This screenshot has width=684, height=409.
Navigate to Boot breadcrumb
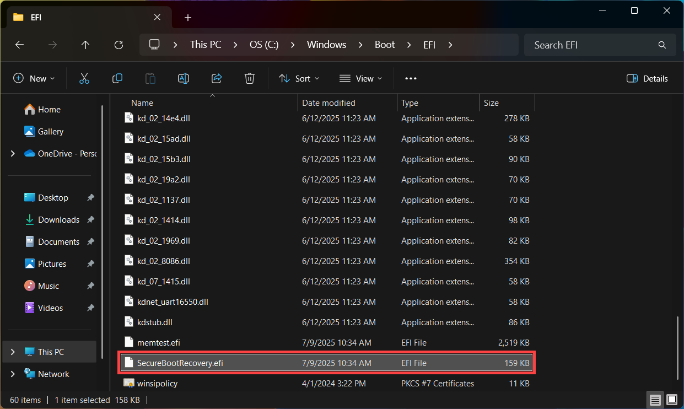click(385, 45)
